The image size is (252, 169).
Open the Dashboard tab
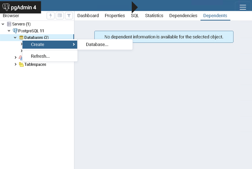pos(88,16)
